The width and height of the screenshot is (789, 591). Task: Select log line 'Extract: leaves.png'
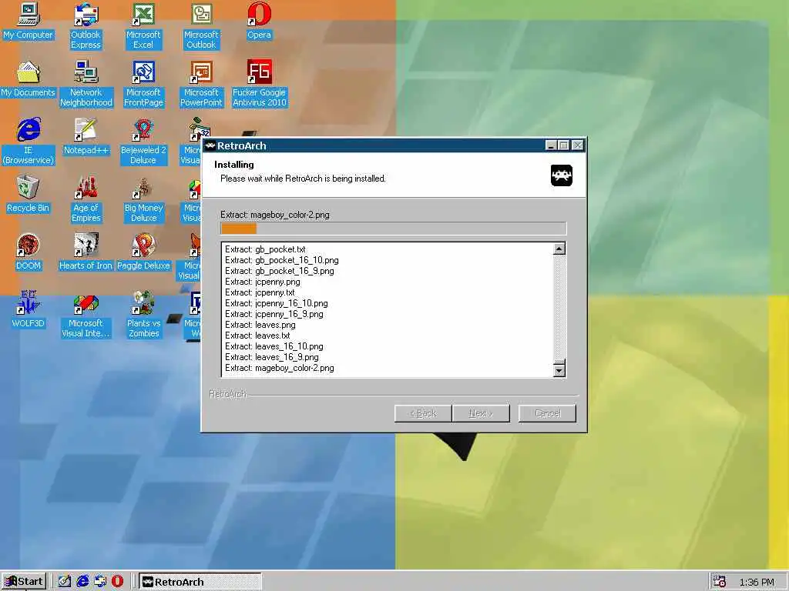(260, 326)
